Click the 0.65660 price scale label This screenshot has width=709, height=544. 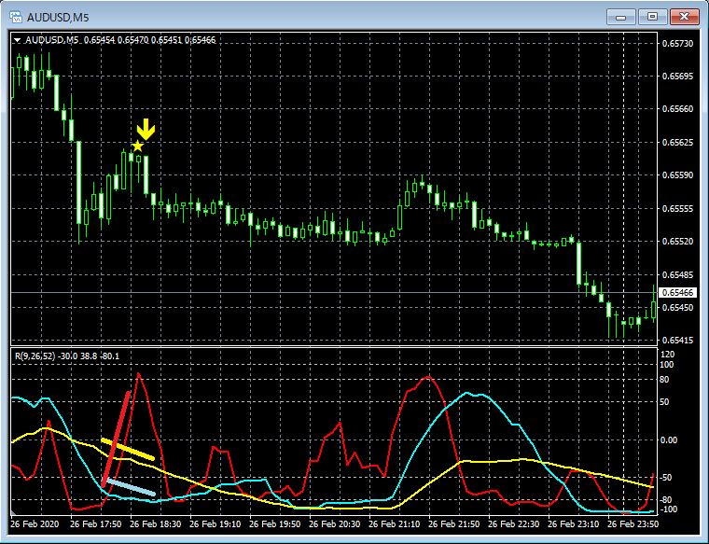coord(677,109)
